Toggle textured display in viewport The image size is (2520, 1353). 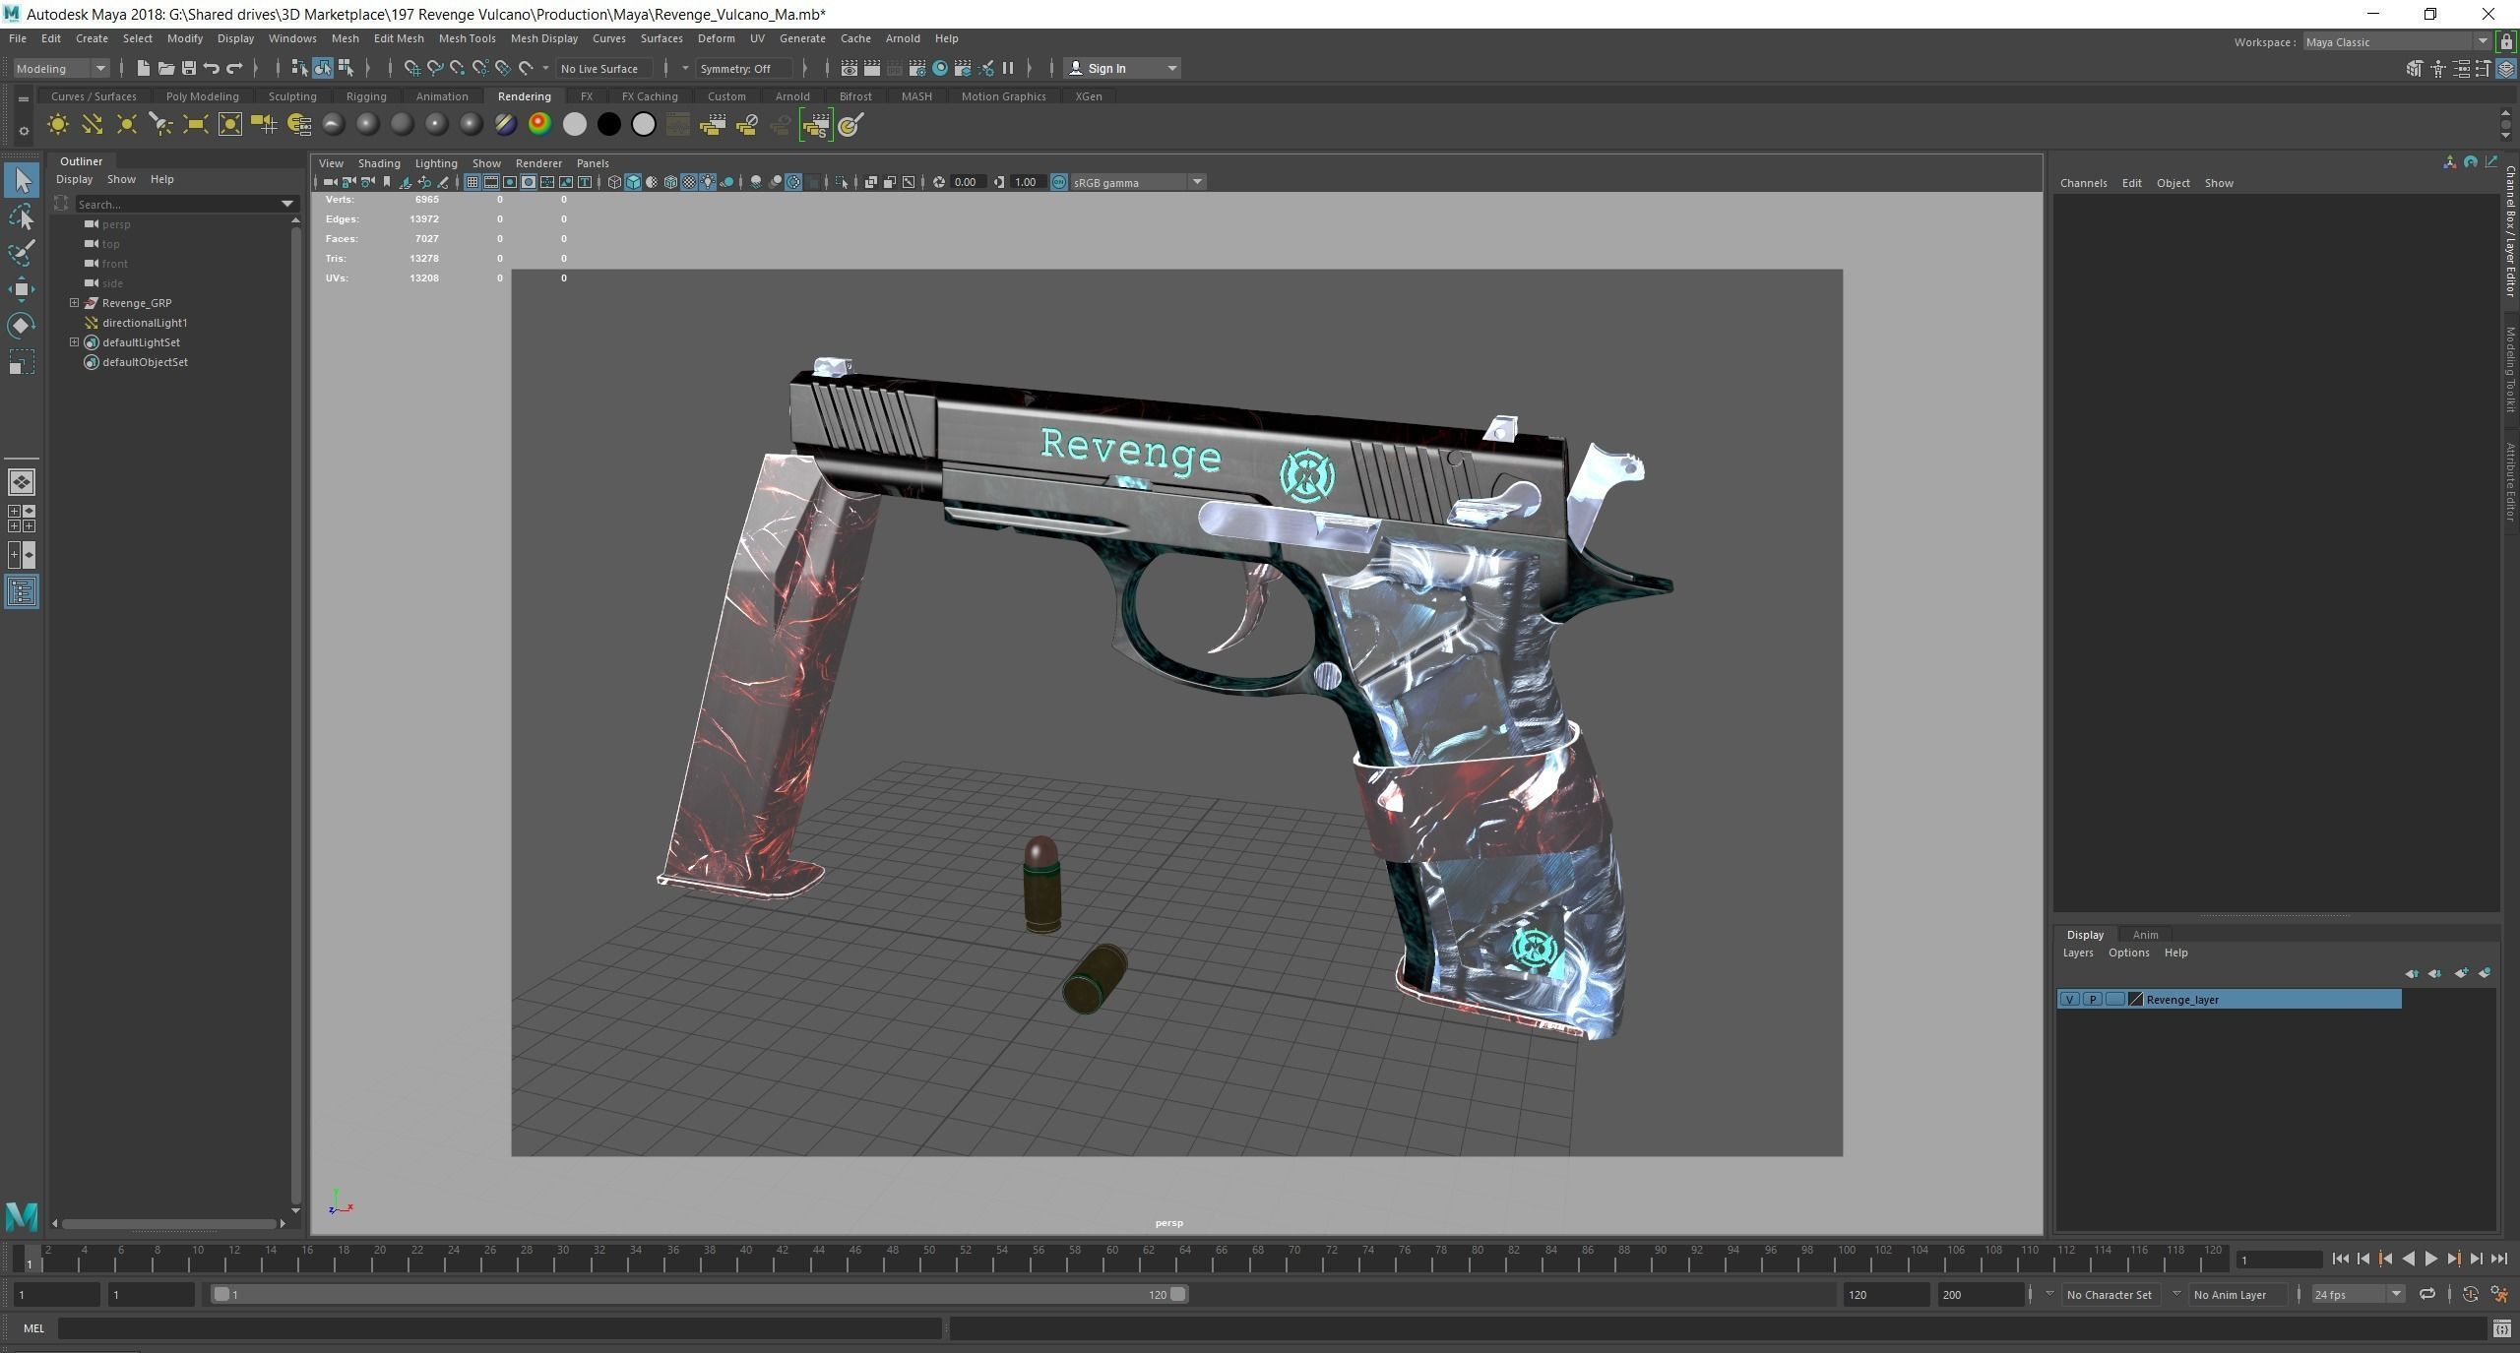click(x=689, y=182)
